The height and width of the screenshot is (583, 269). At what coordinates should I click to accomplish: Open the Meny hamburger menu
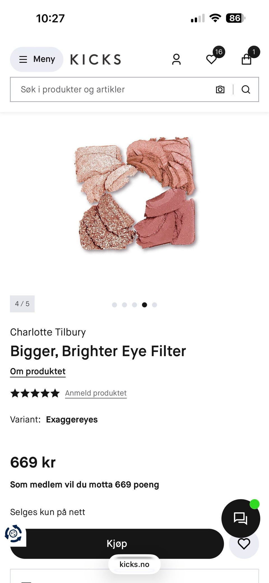click(37, 59)
